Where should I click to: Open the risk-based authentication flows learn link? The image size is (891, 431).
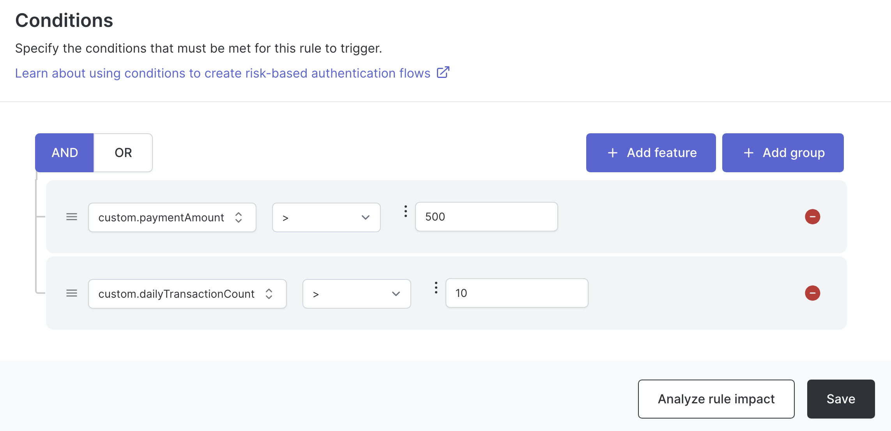pos(223,73)
